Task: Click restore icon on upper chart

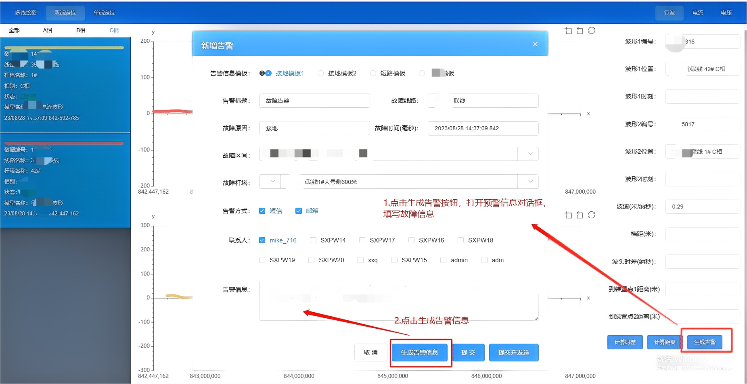Action: 592,31
